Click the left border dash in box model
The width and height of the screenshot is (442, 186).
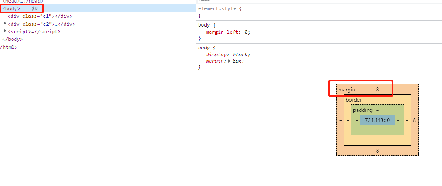(348, 120)
